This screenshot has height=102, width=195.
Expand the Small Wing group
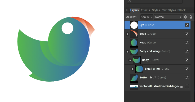tap(133, 69)
